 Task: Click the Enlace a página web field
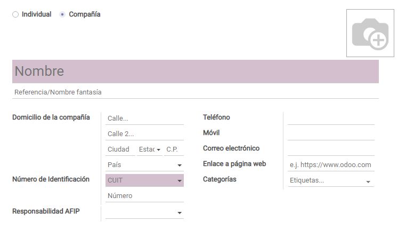331,165
